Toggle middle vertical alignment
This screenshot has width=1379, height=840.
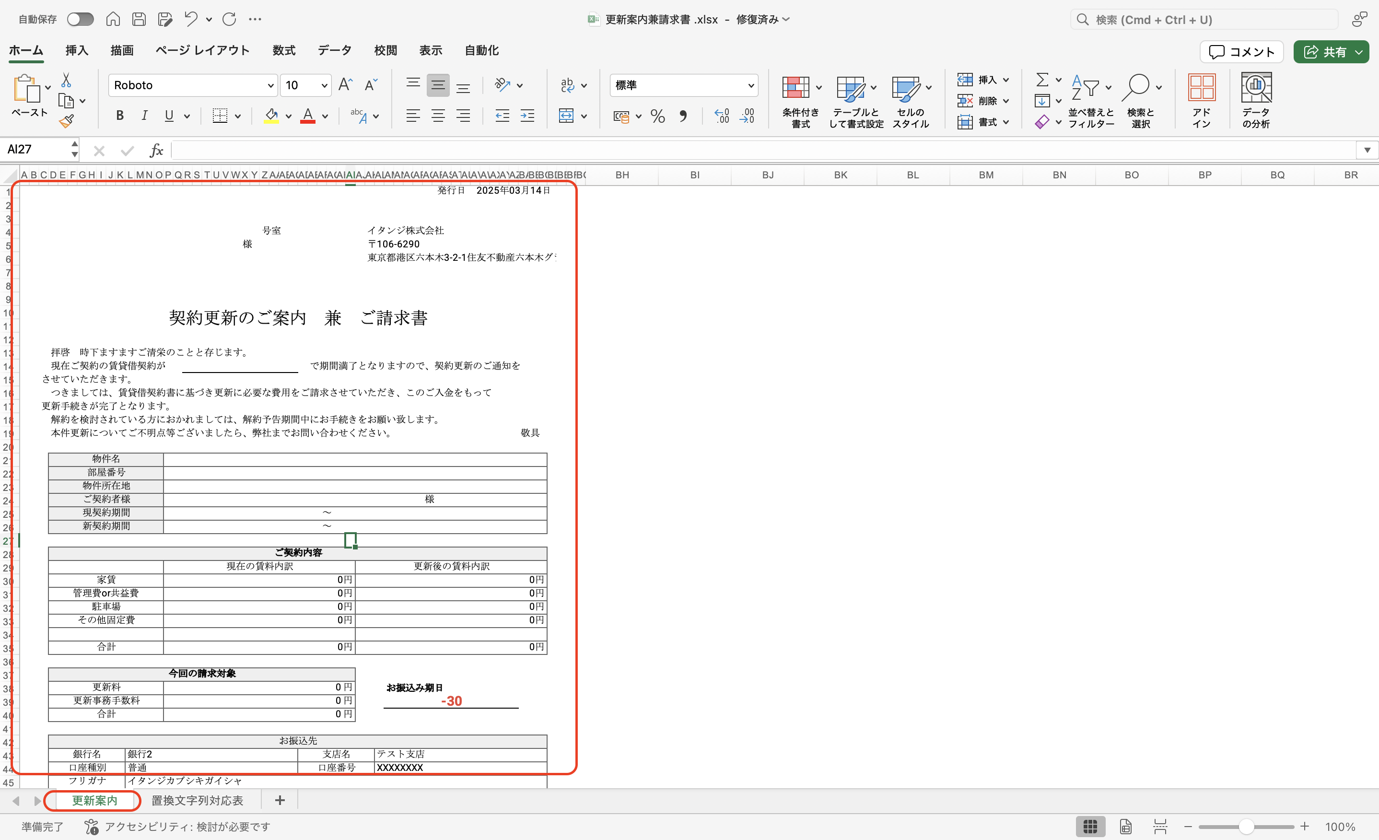click(438, 85)
